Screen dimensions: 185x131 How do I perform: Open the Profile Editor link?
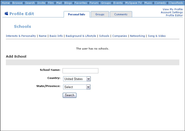pos(174,15)
